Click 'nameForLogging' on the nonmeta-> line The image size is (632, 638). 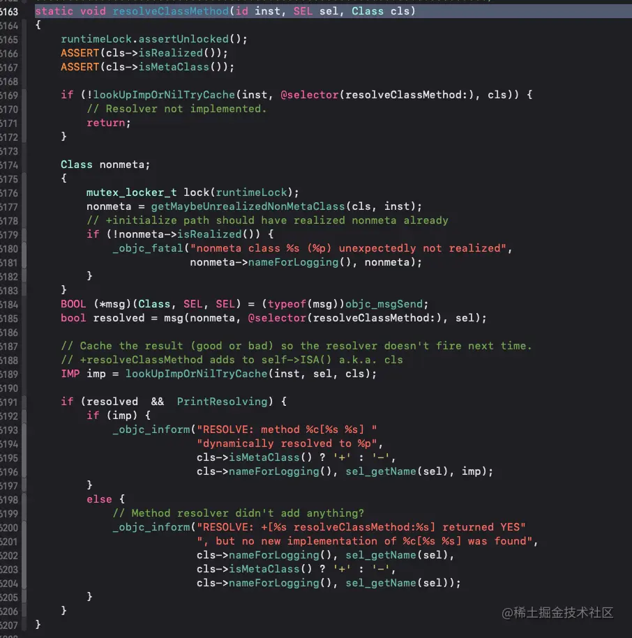[x=293, y=262]
